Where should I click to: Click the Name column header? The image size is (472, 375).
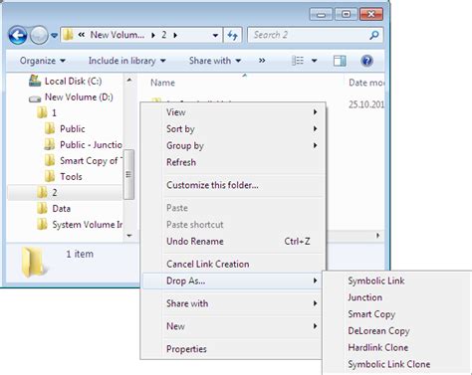point(162,83)
